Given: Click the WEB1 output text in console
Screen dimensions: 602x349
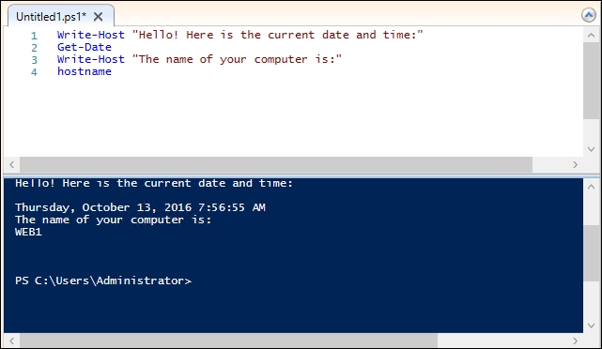Looking at the screenshot, I should 28,232.
